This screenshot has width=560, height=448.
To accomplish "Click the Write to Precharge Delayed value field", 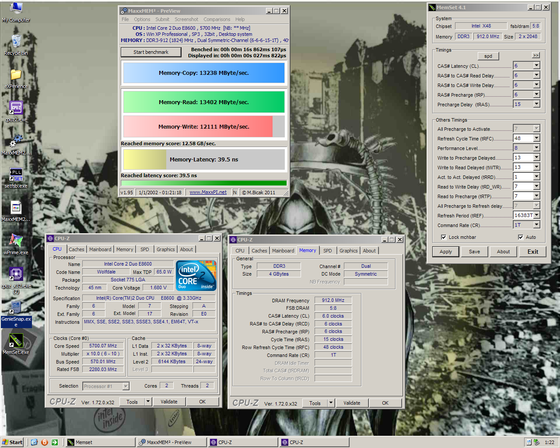I will coord(523,157).
